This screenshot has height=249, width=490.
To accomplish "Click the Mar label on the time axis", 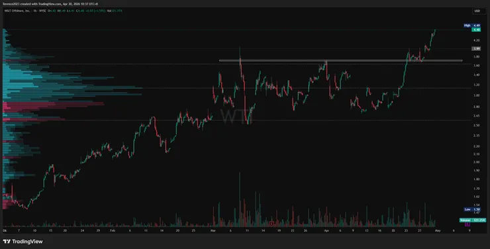I will [x=213, y=230].
